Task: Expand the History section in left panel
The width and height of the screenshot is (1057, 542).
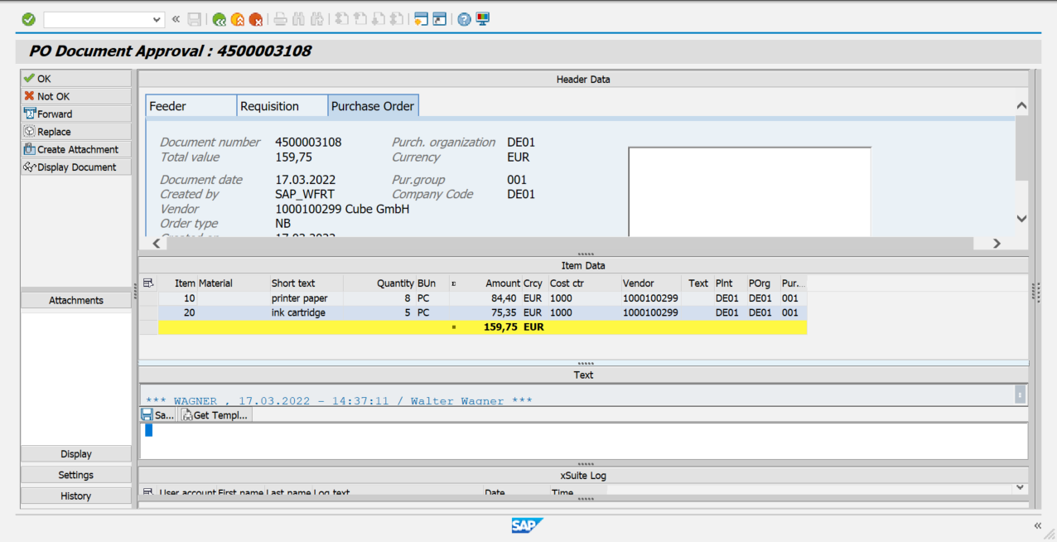Action: pos(75,496)
